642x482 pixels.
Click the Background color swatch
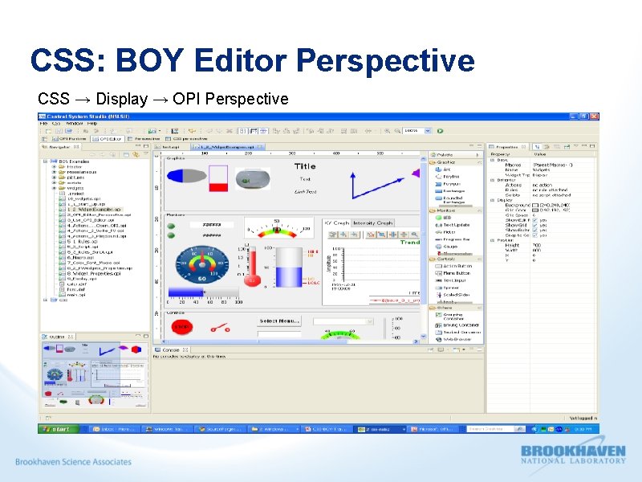pos(534,205)
